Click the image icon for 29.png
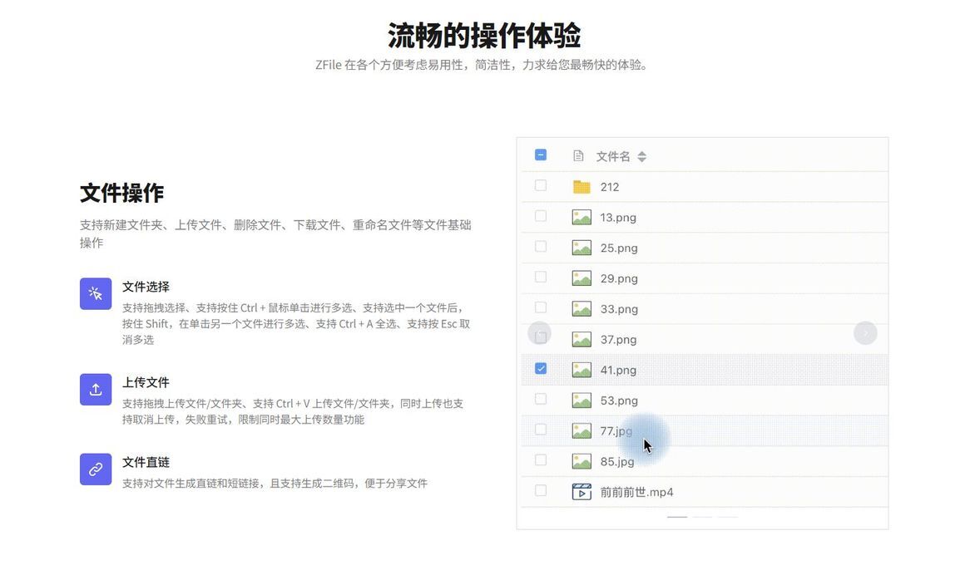 (582, 278)
